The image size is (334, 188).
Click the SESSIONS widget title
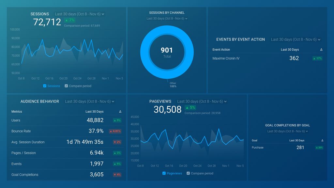click(39, 14)
